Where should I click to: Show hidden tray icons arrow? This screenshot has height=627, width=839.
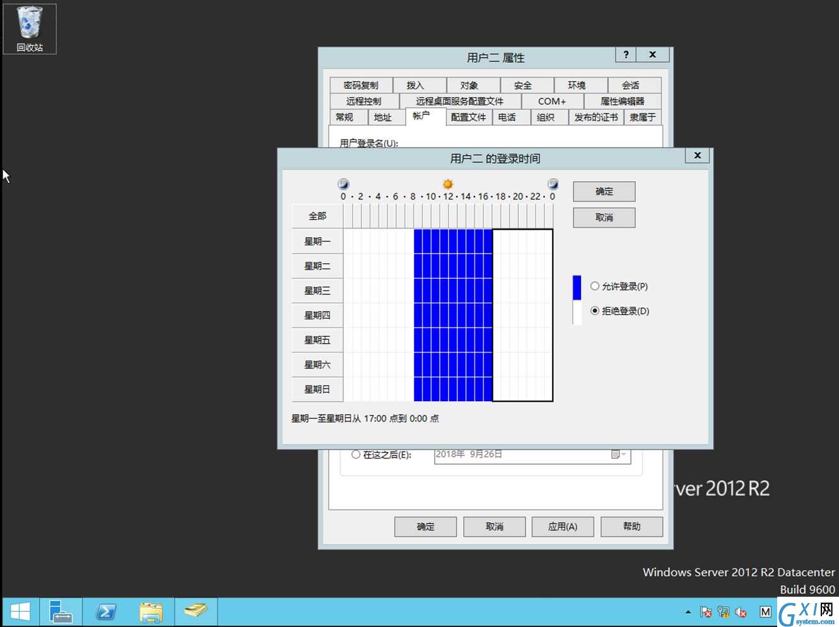point(688,612)
